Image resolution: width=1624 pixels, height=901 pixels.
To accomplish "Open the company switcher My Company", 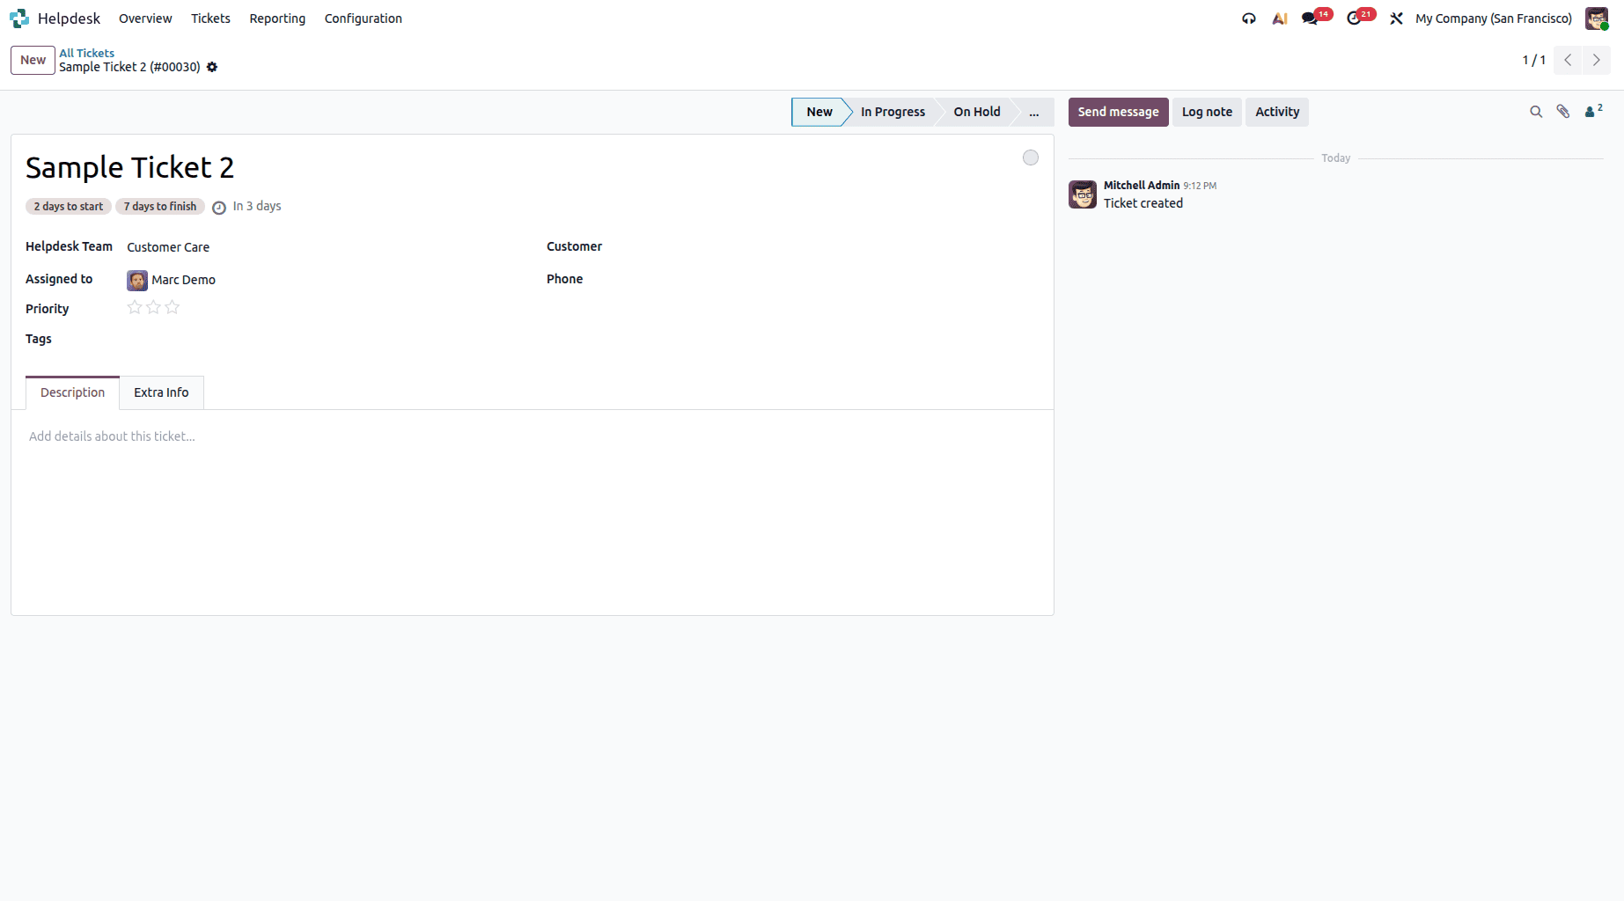I will point(1494,18).
